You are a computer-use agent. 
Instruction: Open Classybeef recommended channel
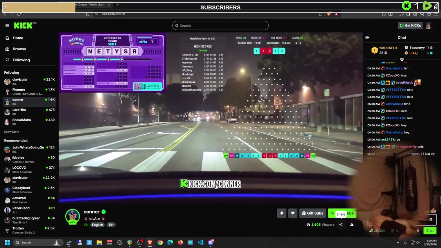coord(29,190)
